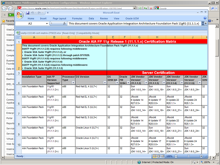Click the formula bar text field
The image size is (220, 165).
pyautogui.click(x=134, y=24)
